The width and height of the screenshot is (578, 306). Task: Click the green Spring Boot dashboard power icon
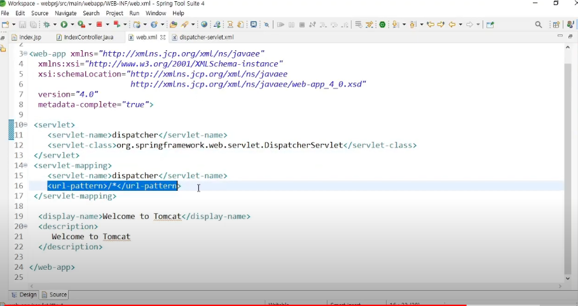pyautogui.click(x=382, y=25)
